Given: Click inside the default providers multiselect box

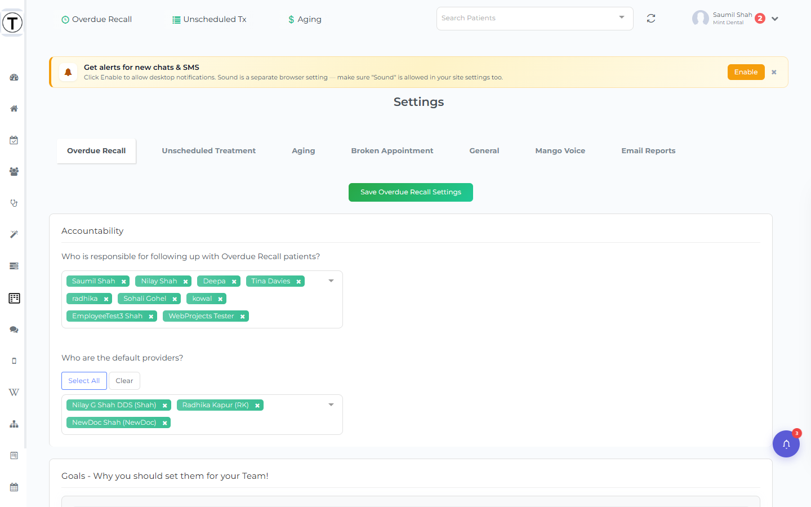Looking at the screenshot, I should 202,415.
